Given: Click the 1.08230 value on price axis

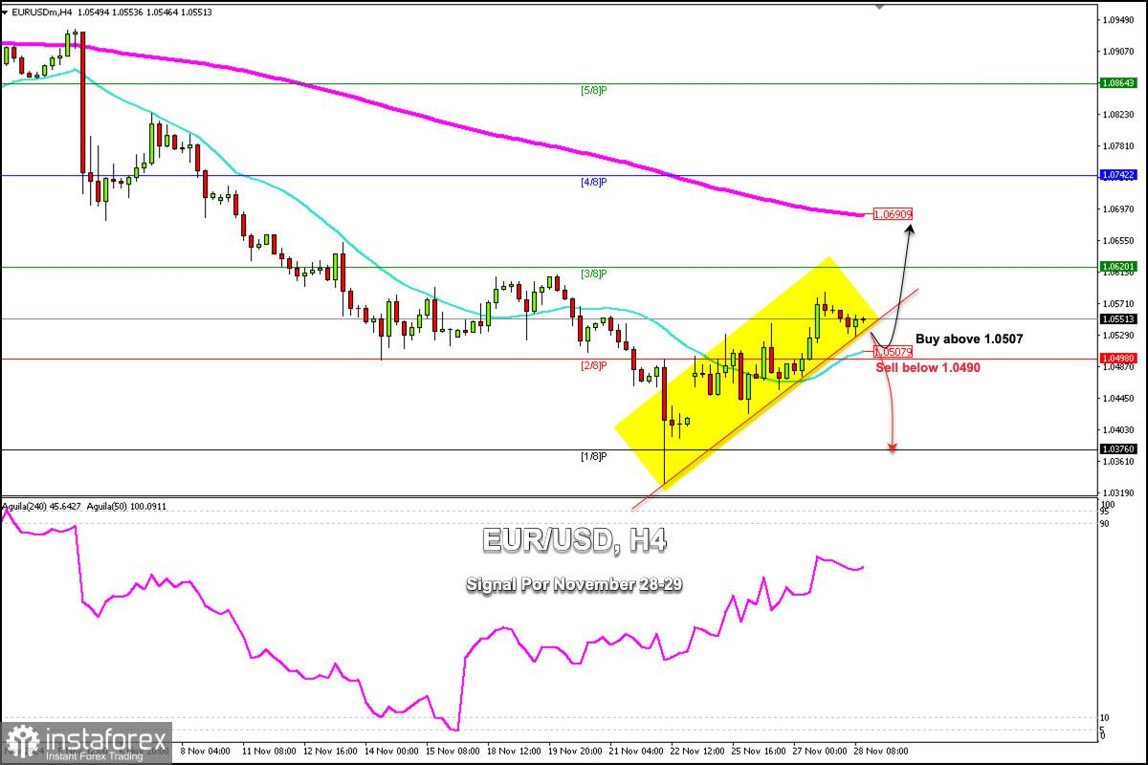Looking at the screenshot, I should click(1117, 115).
